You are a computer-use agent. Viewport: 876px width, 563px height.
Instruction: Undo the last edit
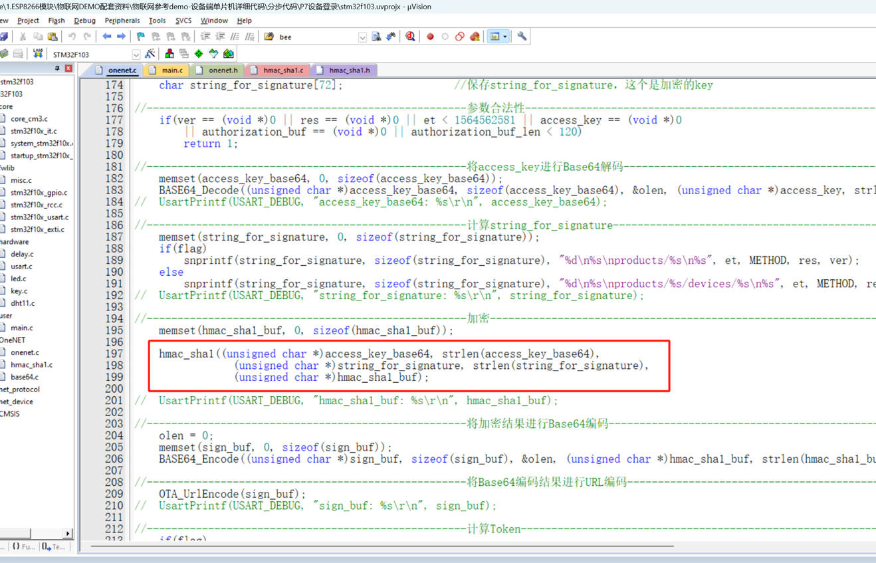[x=72, y=37]
